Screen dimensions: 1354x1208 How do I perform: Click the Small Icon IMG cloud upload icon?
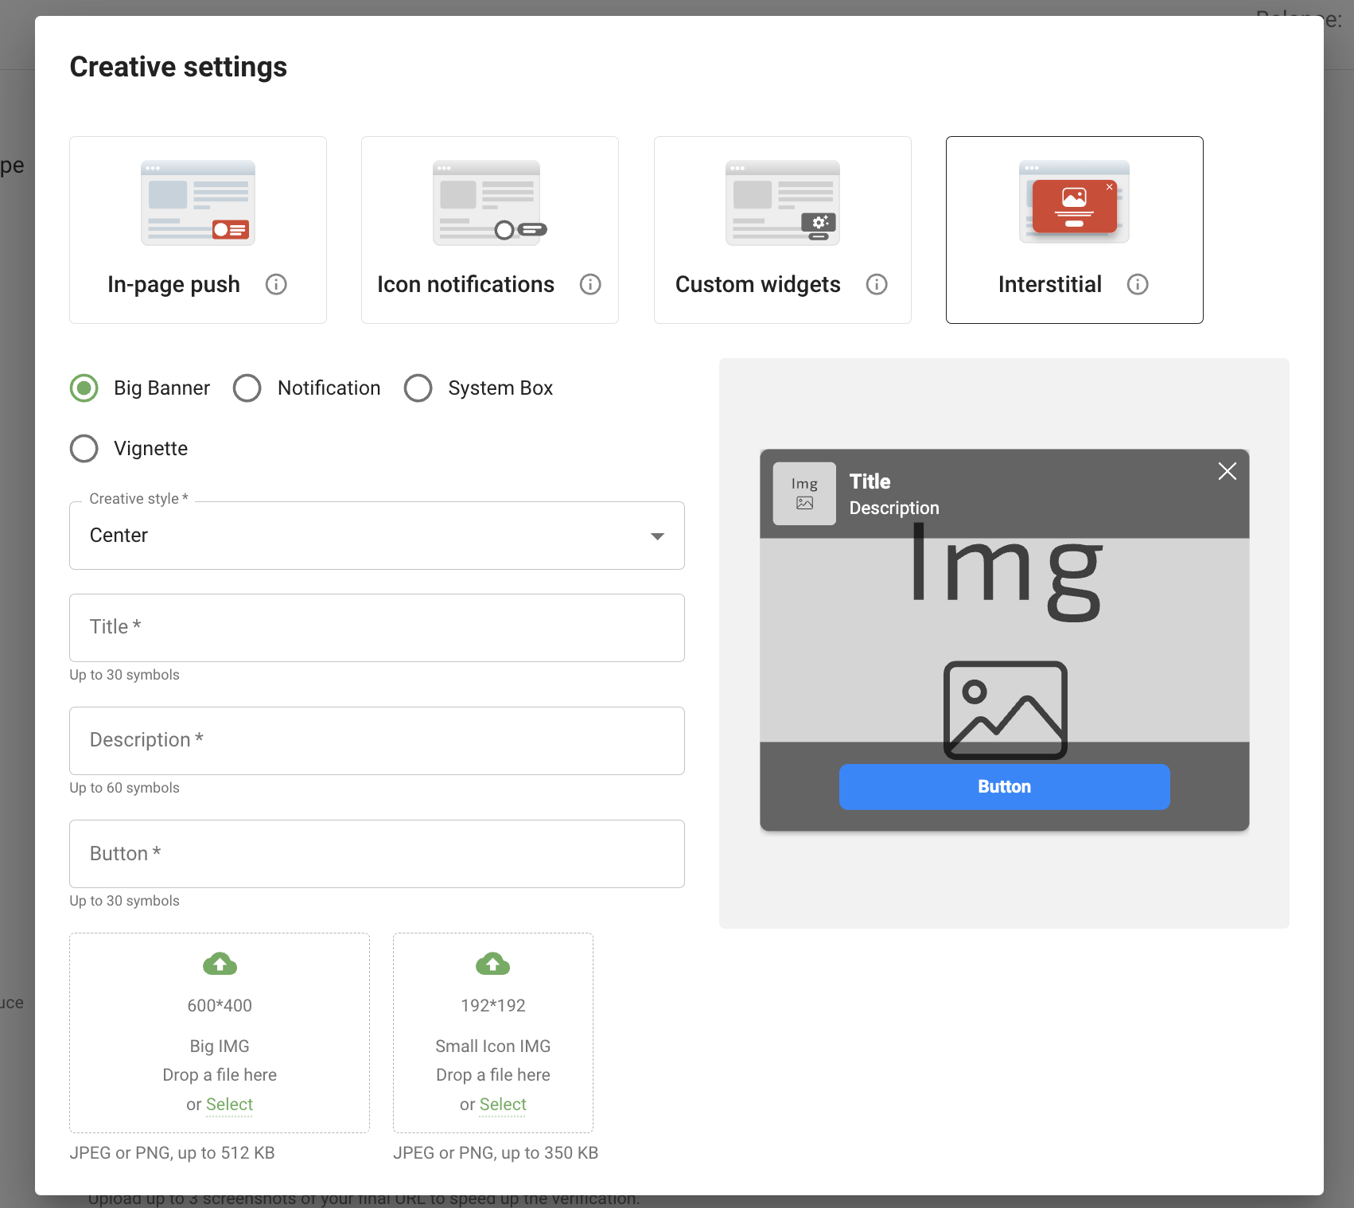click(x=492, y=964)
